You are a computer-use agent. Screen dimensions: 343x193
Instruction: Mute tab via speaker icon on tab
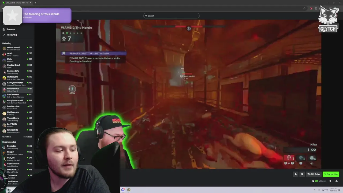coord(27,3)
